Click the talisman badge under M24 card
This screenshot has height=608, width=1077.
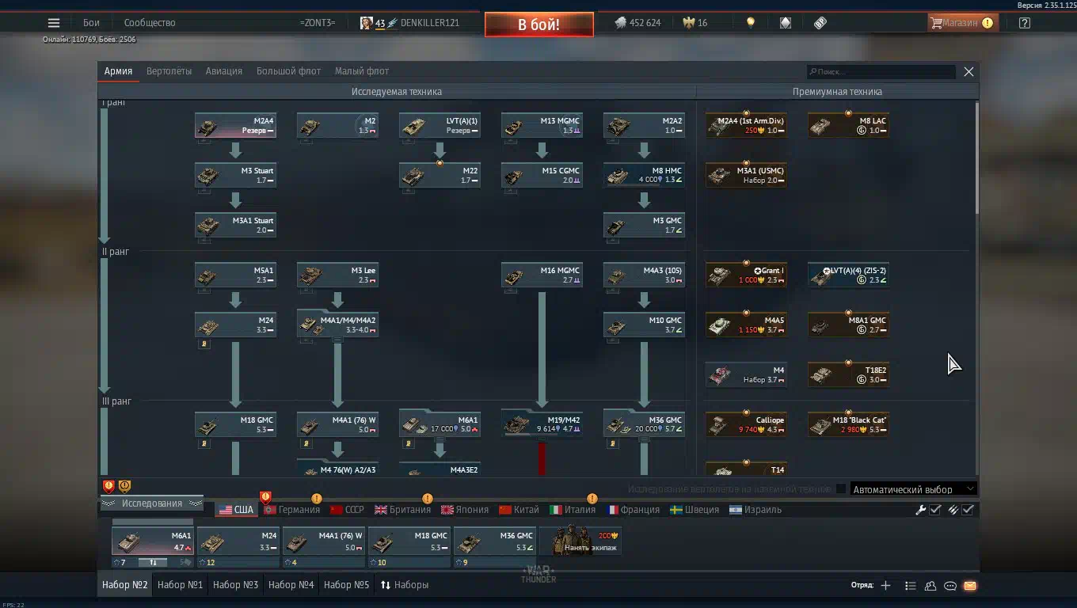tap(204, 344)
